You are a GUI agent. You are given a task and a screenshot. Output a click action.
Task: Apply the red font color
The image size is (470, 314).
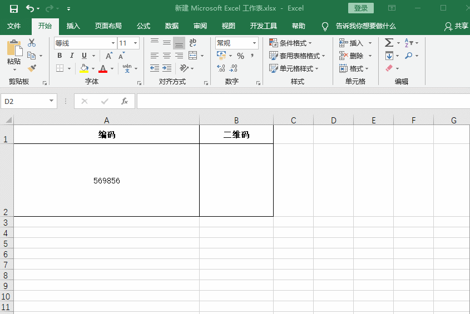coord(103,68)
